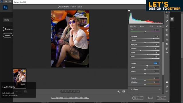Select the Hand tool
Screen dimensions: 183x103
(167, 82)
